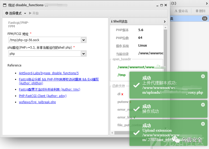Dismiss the 操作成功 notification
The width and height of the screenshot is (209, 149).
click(203, 105)
